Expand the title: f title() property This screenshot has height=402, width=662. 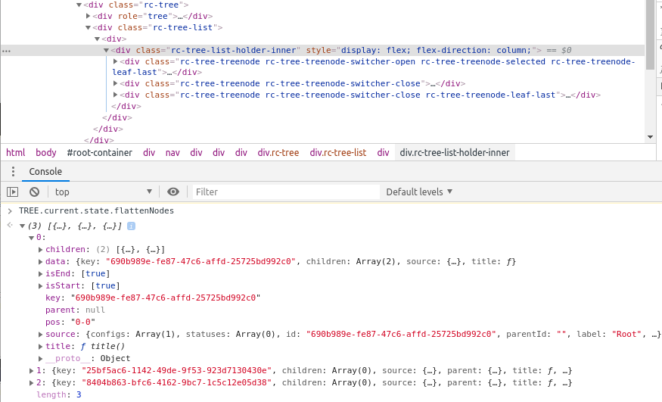pos(41,347)
